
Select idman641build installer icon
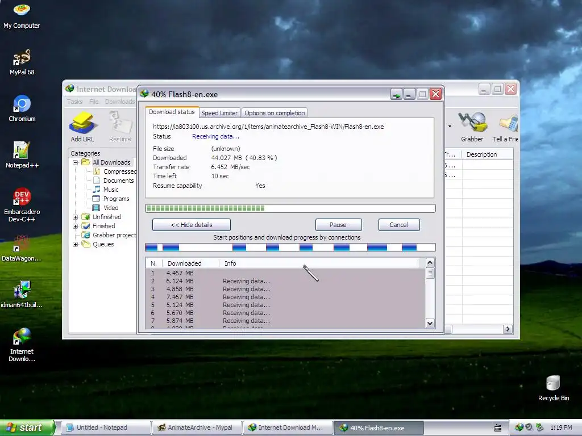tap(22, 295)
